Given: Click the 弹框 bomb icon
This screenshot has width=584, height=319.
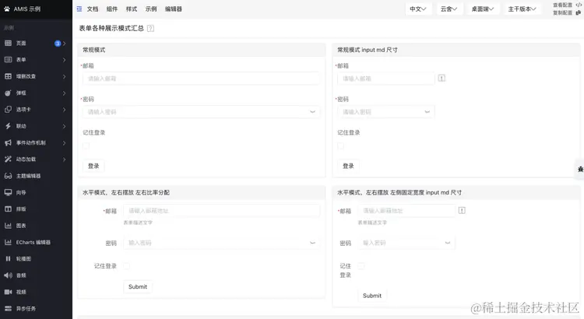Looking at the screenshot, I should click(x=9, y=93).
